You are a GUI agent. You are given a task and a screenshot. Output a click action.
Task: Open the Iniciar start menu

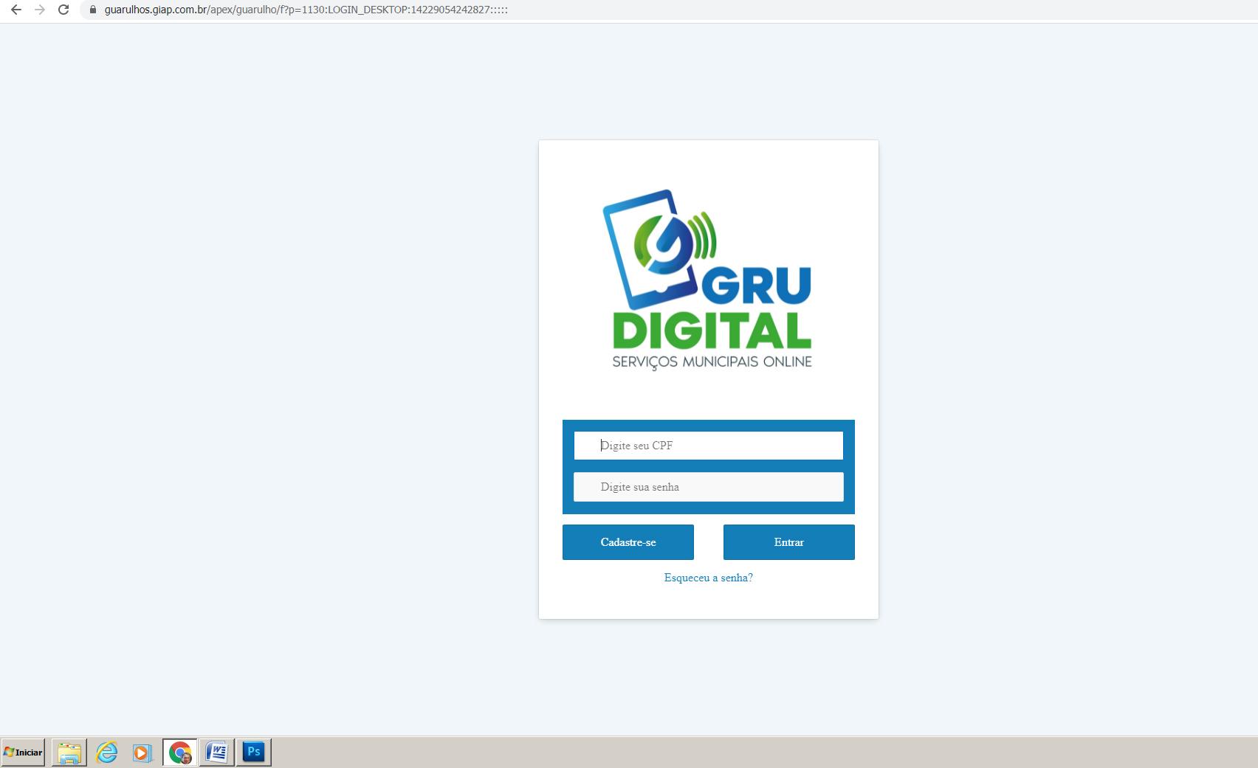tap(23, 752)
